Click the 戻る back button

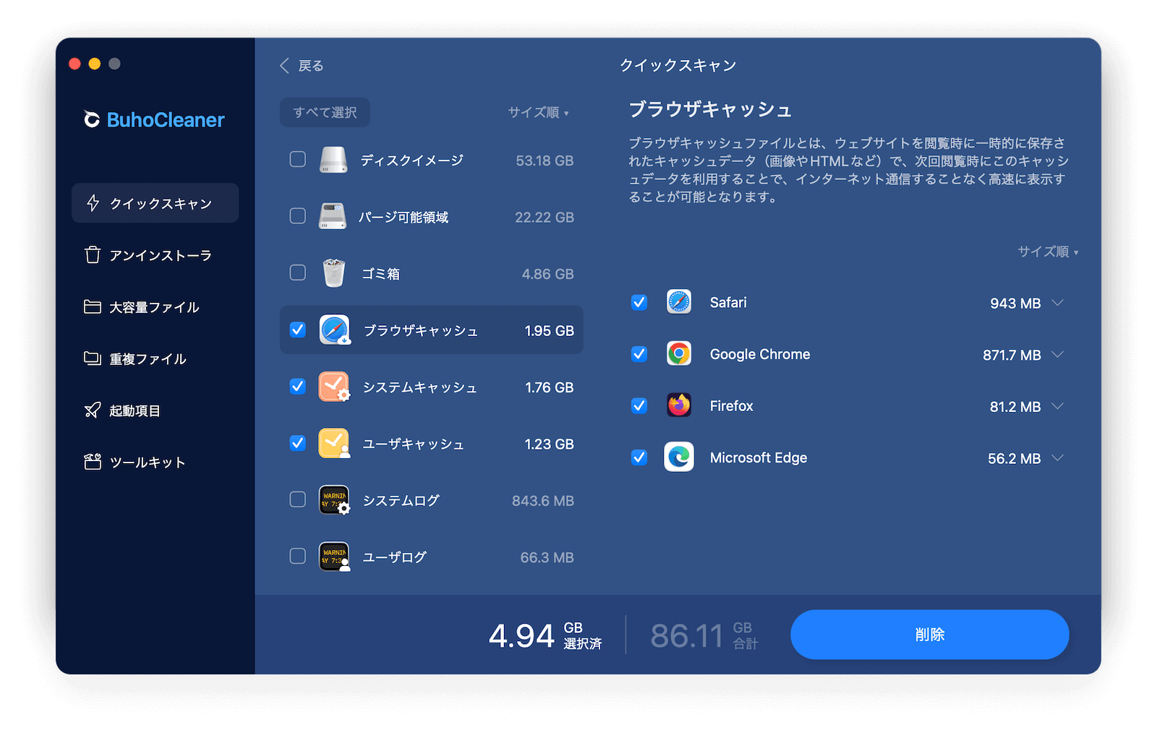302,66
